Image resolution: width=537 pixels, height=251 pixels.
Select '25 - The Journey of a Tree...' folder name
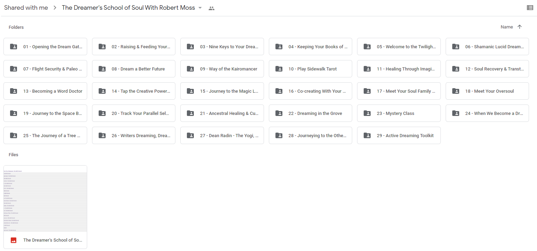pos(52,136)
